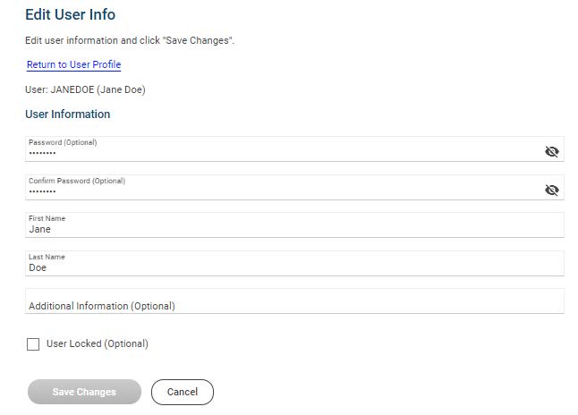Open the Return to User Profile link
The height and width of the screenshot is (415, 578).
[x=73, y=64]
